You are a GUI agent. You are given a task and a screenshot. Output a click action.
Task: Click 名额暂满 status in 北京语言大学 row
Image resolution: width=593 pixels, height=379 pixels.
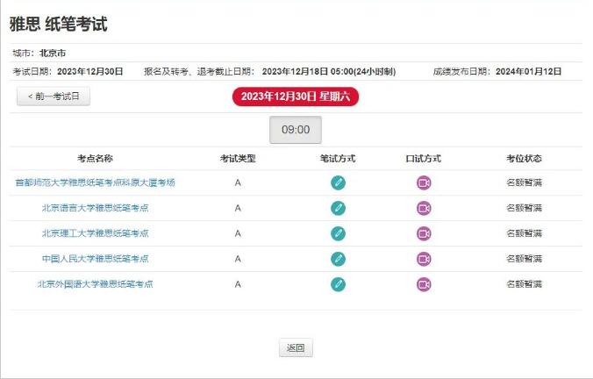525,208
